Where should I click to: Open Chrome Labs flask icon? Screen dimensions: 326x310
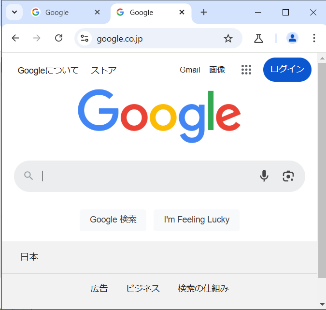click(x=258, y=38)
